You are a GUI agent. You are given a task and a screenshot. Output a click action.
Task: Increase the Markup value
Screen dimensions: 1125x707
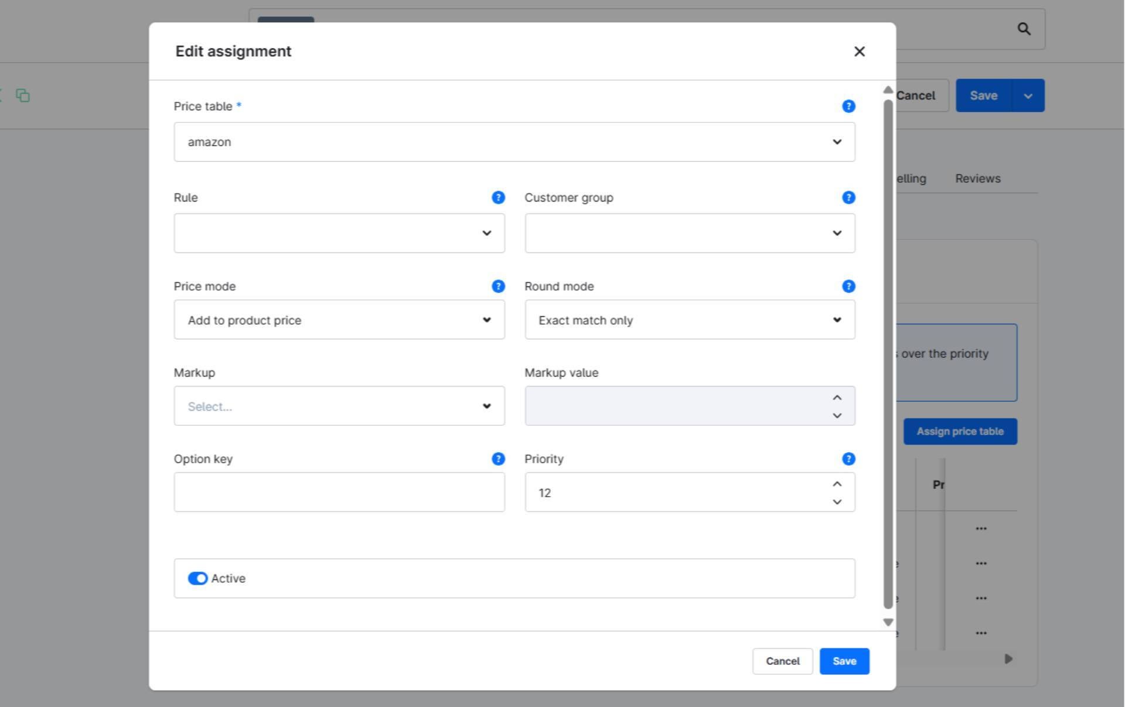837,398
